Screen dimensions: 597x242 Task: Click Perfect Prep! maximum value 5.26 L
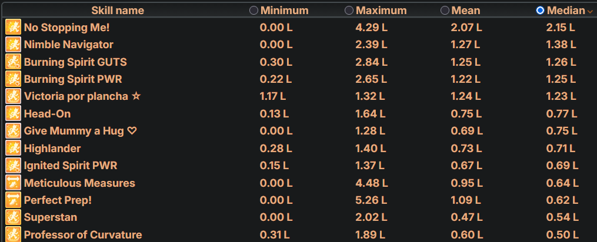[x=371, y=200]
